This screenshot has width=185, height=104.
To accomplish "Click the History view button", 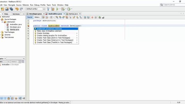I will (37, 17).
